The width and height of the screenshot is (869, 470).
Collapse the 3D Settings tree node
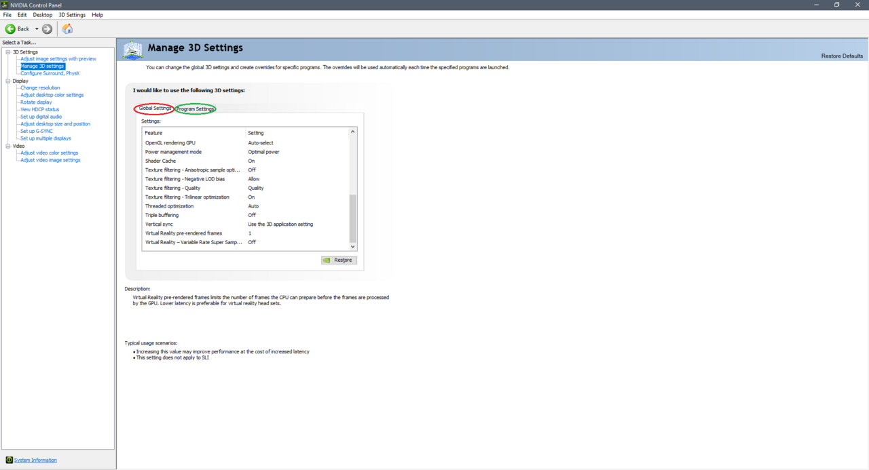pos(8,52)
